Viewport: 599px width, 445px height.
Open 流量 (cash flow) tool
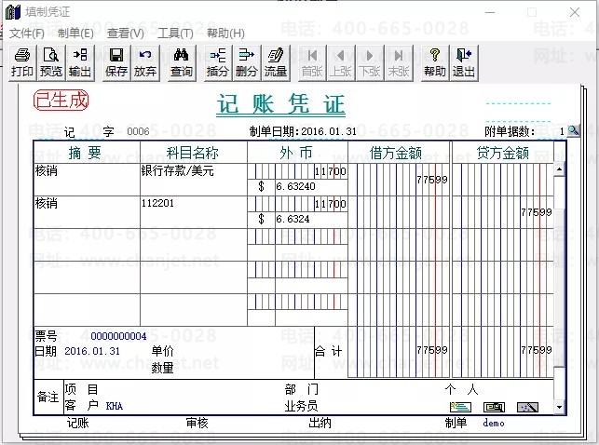pyautogui.click(x=276, y=63)
